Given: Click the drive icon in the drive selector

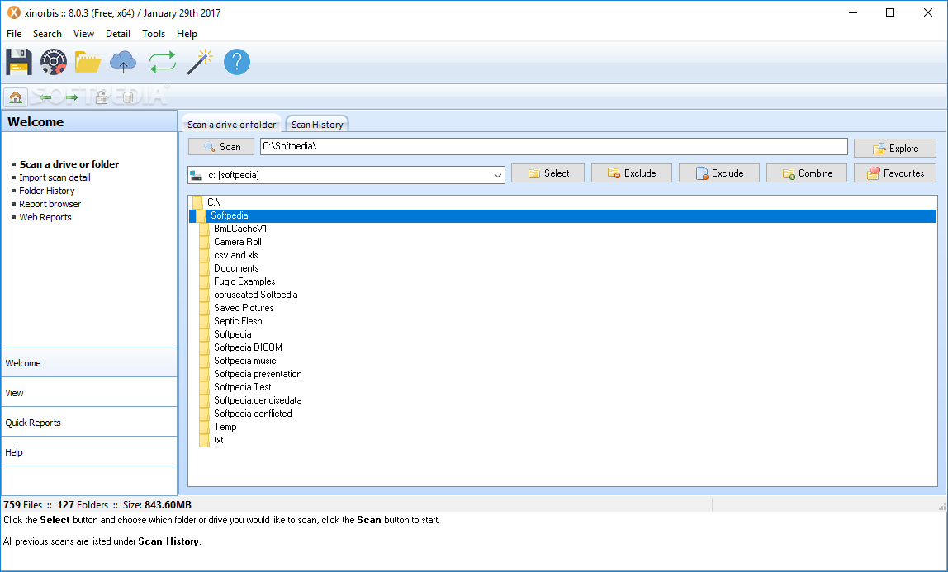Looking at the screenshot, I should [197, 175].
